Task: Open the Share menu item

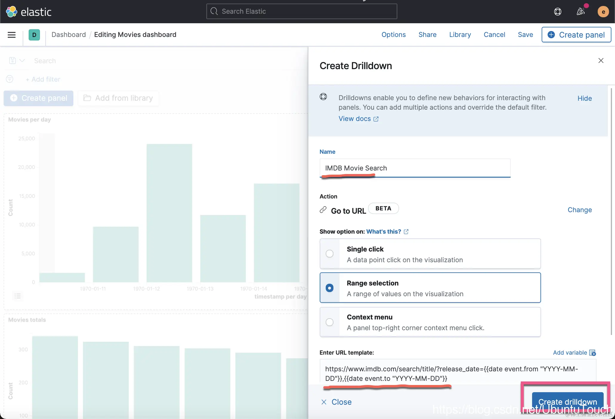Action: tap(427, 35)
